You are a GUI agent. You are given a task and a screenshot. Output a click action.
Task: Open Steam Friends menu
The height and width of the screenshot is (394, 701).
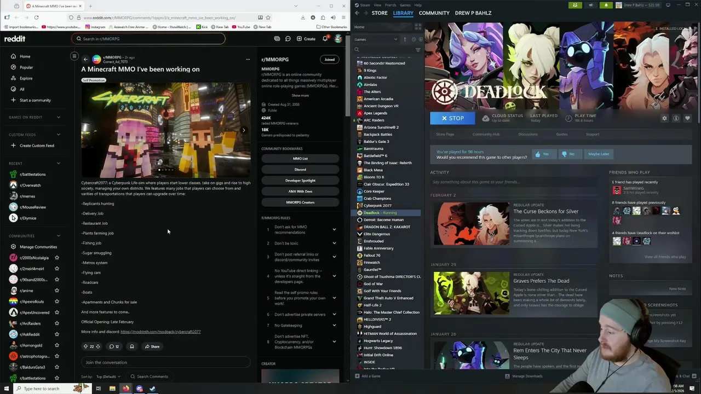(x=390, y=5)
